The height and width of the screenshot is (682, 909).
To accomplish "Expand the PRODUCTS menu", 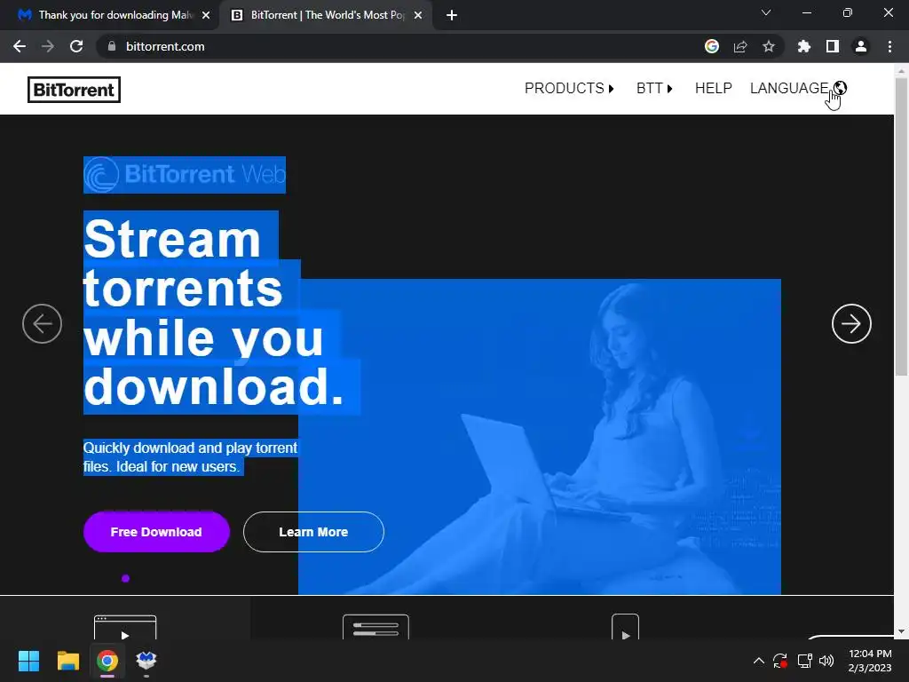I will coord(569,88).
